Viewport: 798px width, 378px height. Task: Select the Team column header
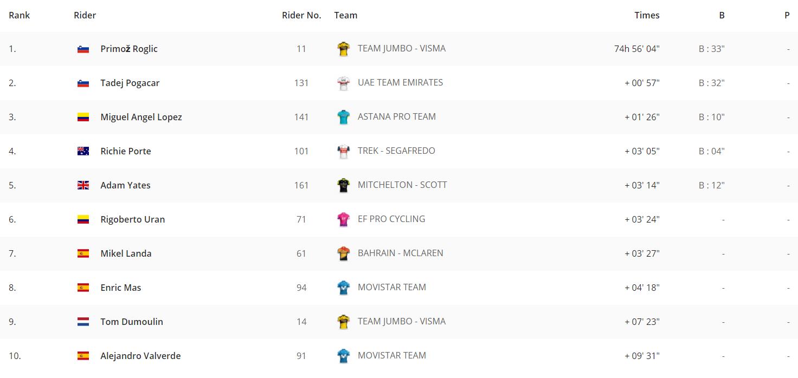coord(346,15)
